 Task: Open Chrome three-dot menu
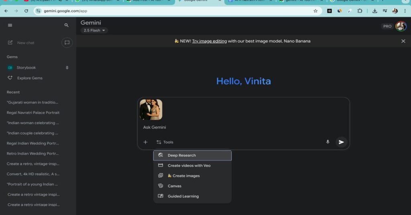click(405, 11)
